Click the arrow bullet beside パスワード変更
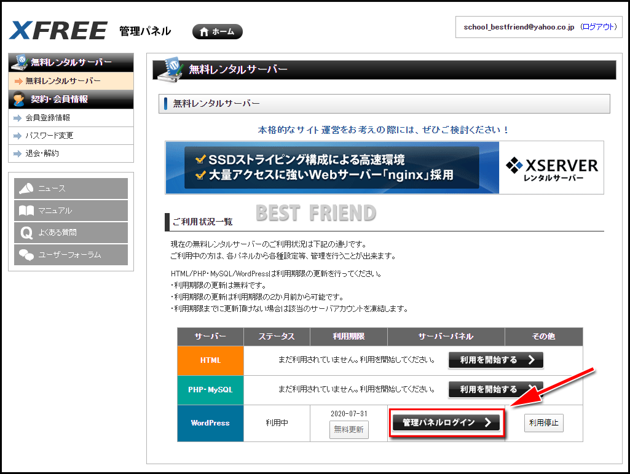 17,136
